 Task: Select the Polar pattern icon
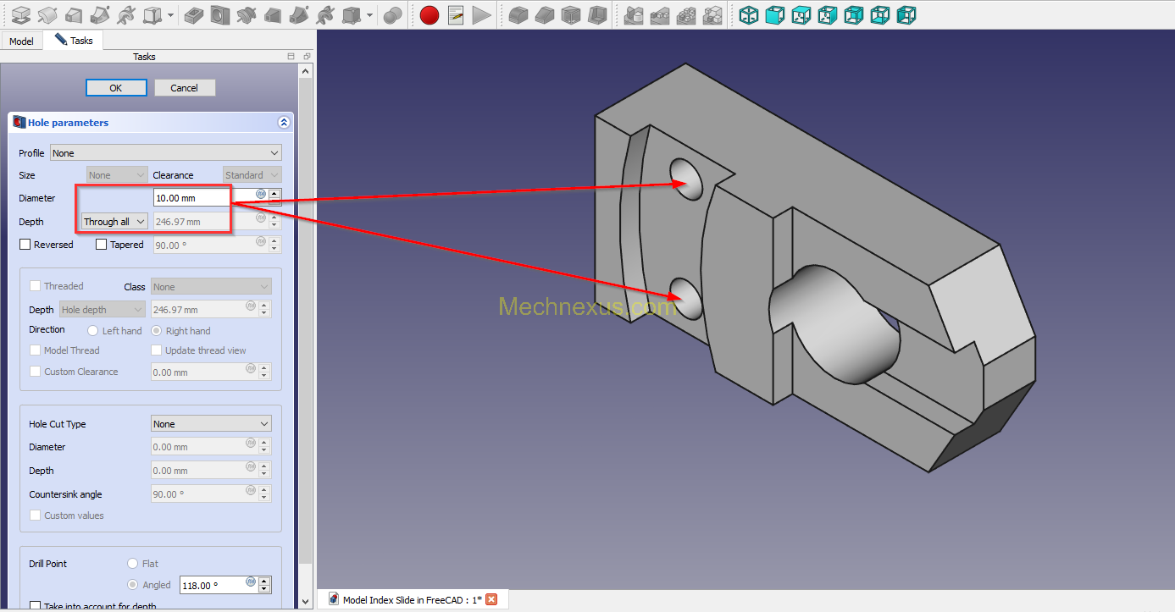(x=686, y=14)
